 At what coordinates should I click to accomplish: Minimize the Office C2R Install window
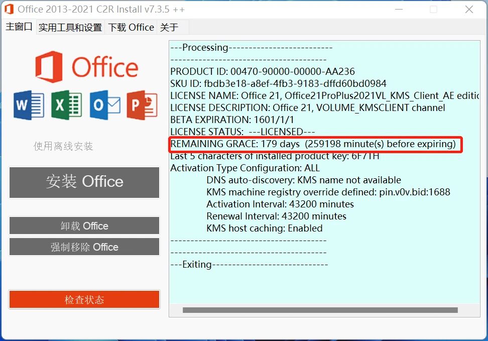tap(399, 10)
